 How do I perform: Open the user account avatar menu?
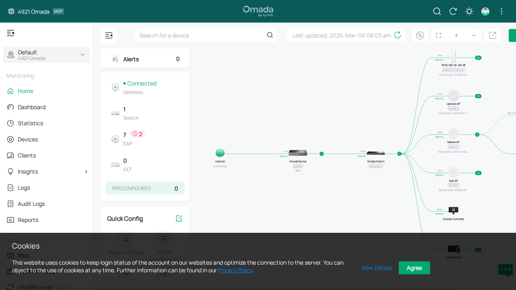tap(485, 11)
